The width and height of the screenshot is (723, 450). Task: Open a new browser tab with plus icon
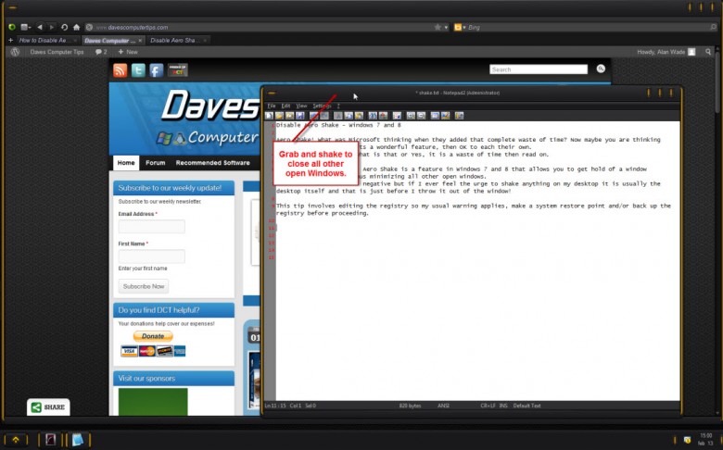[x=10, y=40]
